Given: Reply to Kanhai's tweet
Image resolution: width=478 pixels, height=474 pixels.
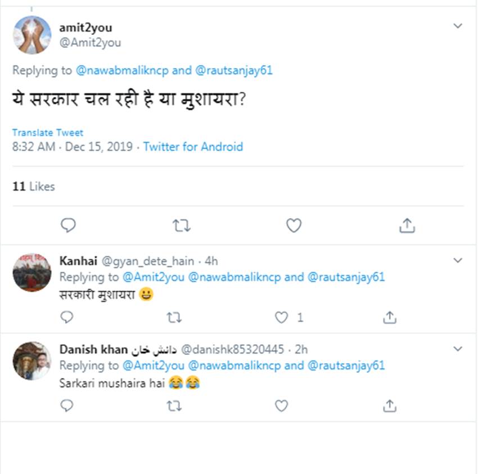Looking at the screenshot, I should tap(67, 318).
